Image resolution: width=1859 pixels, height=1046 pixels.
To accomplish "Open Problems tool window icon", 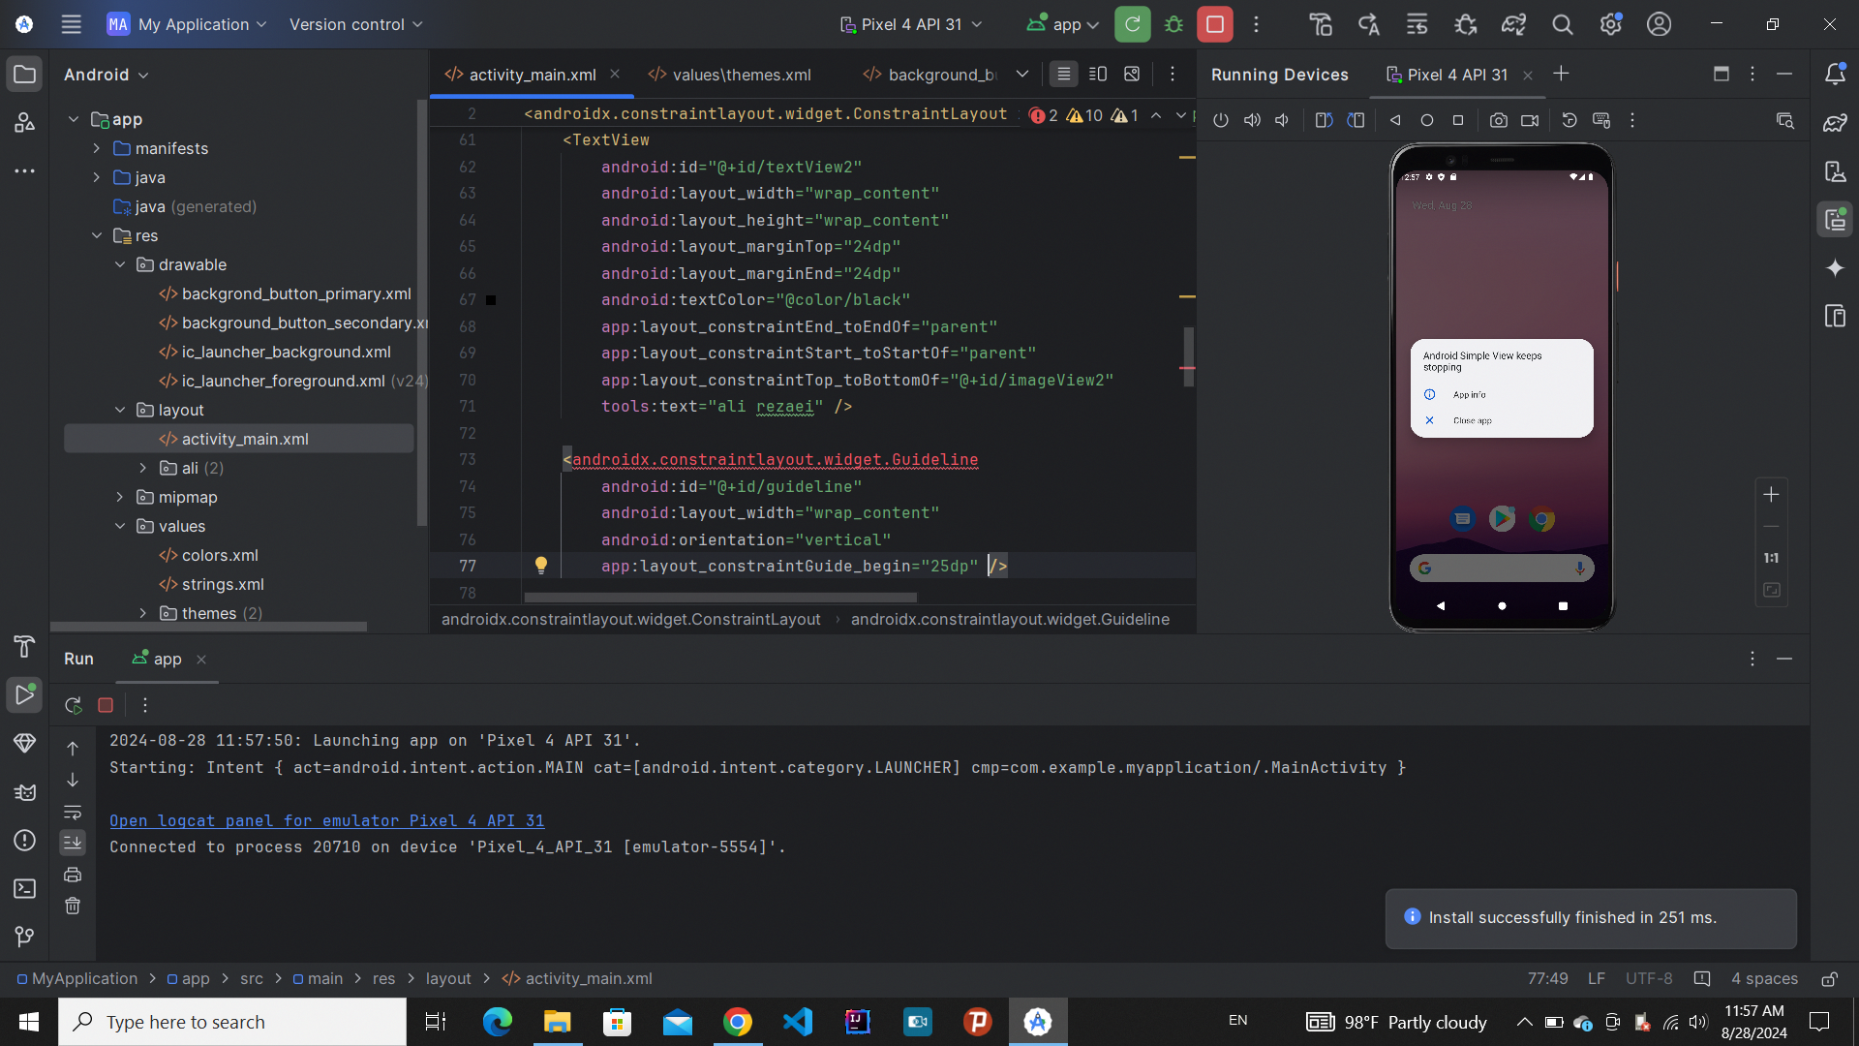I will (x=24, y=840).
